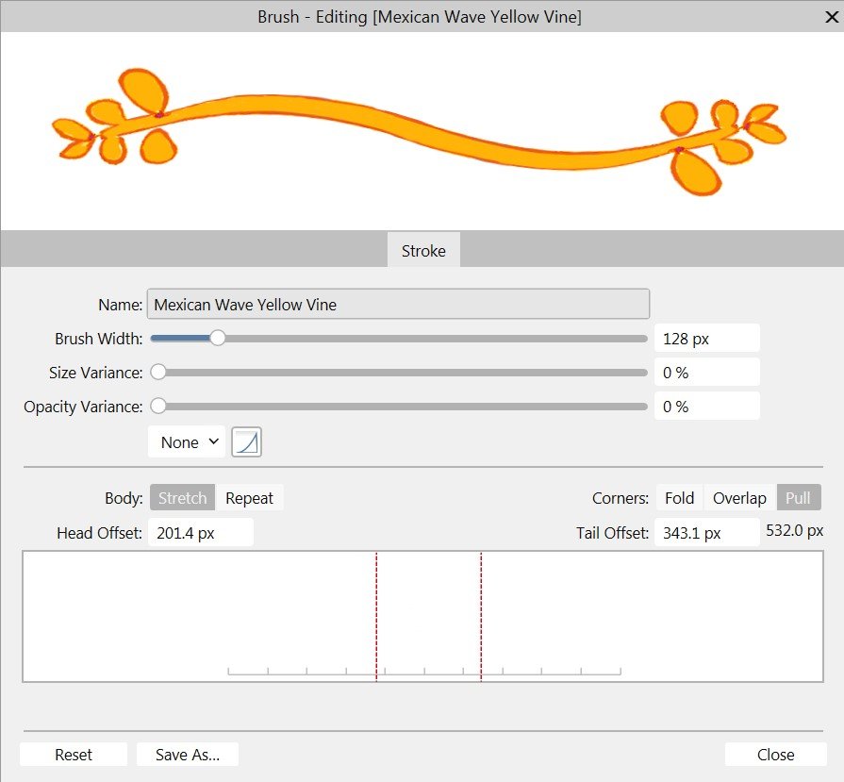This screenshot has width=844, height=782.
Task: Click the brush Name text field
Action: pyautogui.click(x=398, y=305)
